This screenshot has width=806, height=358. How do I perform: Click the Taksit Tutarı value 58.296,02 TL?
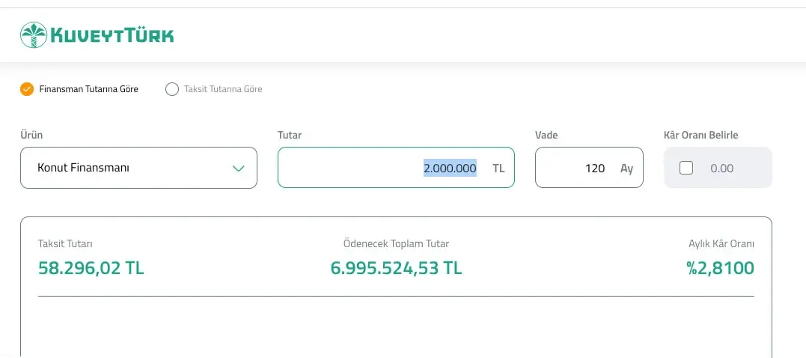91,267
